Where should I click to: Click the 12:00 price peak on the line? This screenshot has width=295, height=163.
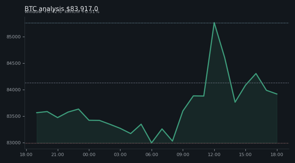214,23
